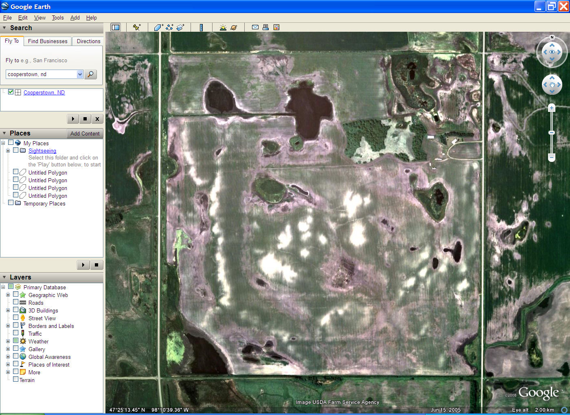Click the search magnifier button
The height and width of the screenshot is (415, 570).
[90, 74]
